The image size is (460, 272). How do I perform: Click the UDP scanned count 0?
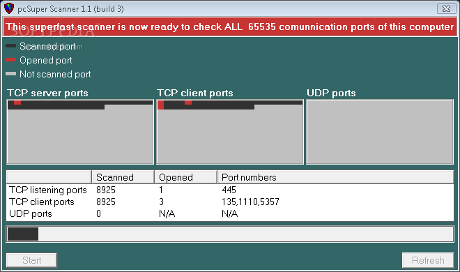tap(98, 213)
